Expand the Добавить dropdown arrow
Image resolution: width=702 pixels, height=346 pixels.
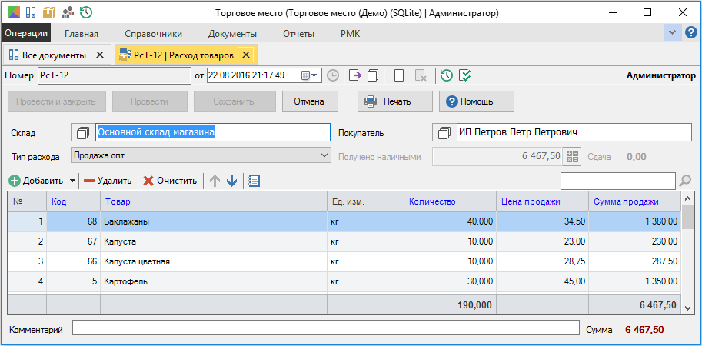pos(72,181)
